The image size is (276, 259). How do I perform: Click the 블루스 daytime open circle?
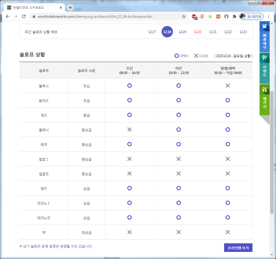130,86
